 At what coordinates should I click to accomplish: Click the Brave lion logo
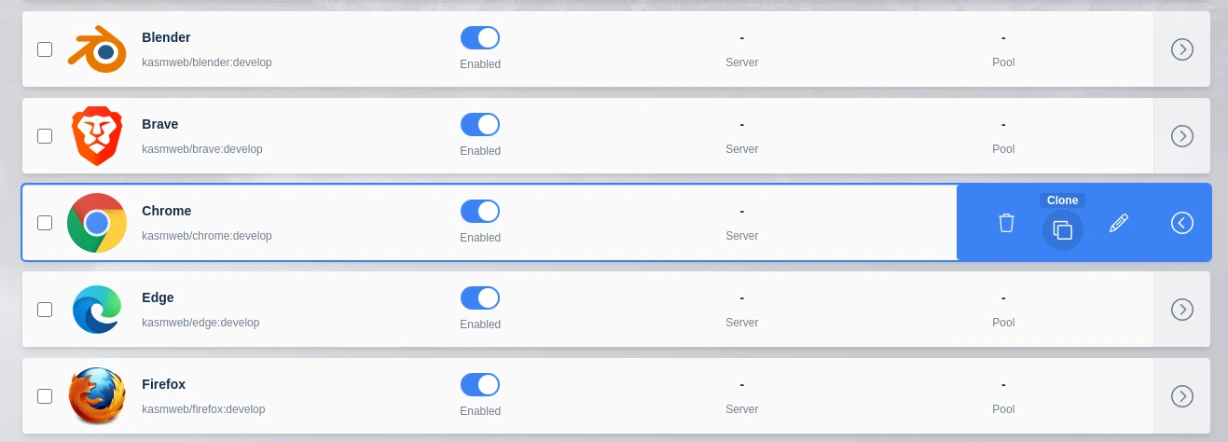(x=97, y=136)
